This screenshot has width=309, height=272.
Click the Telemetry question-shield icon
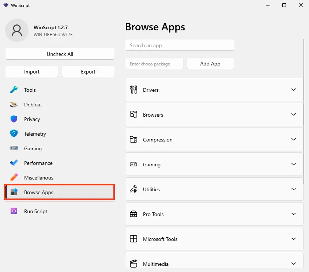(14, 134)
